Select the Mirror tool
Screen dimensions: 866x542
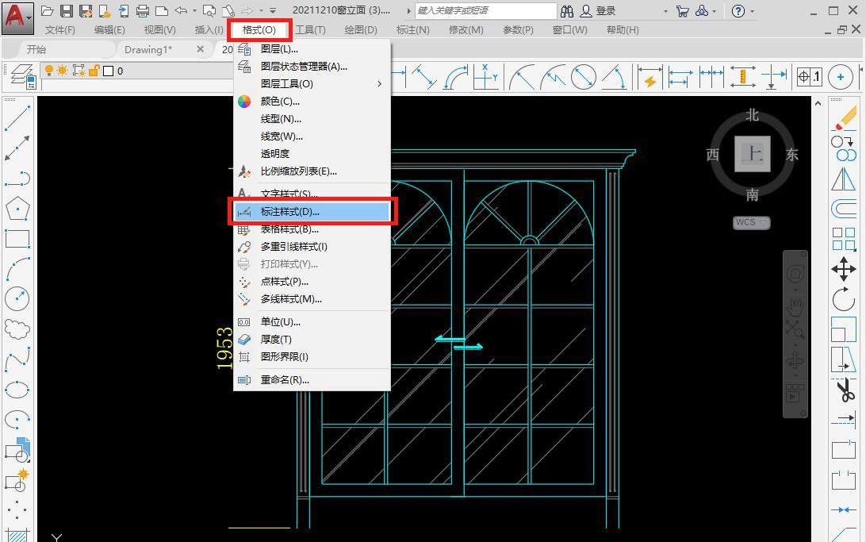click(844, 179)
